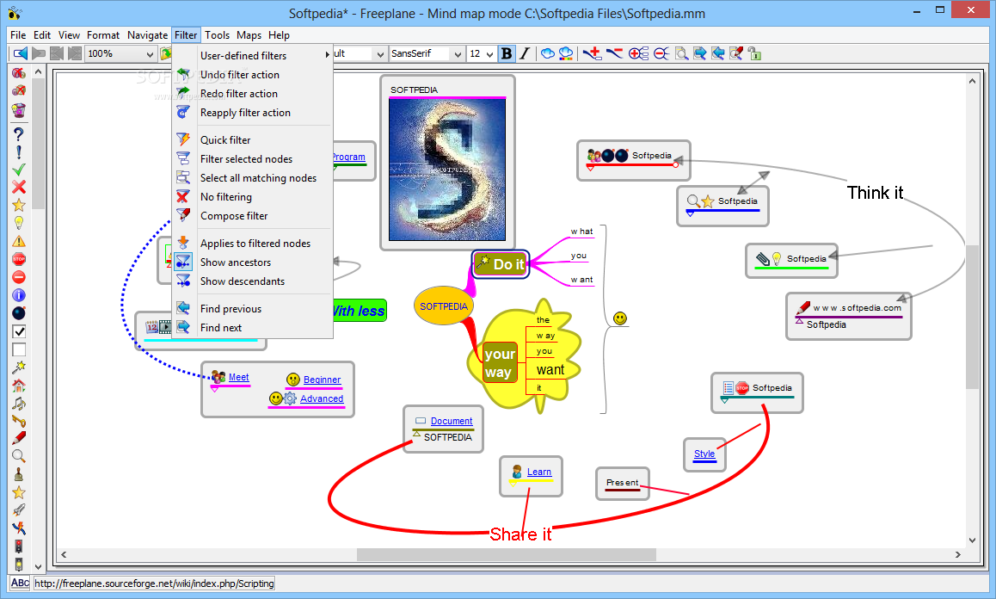Add the magnifying glass icon in the sidebar
Screen dimensions: 996x599
click(18, 456)
